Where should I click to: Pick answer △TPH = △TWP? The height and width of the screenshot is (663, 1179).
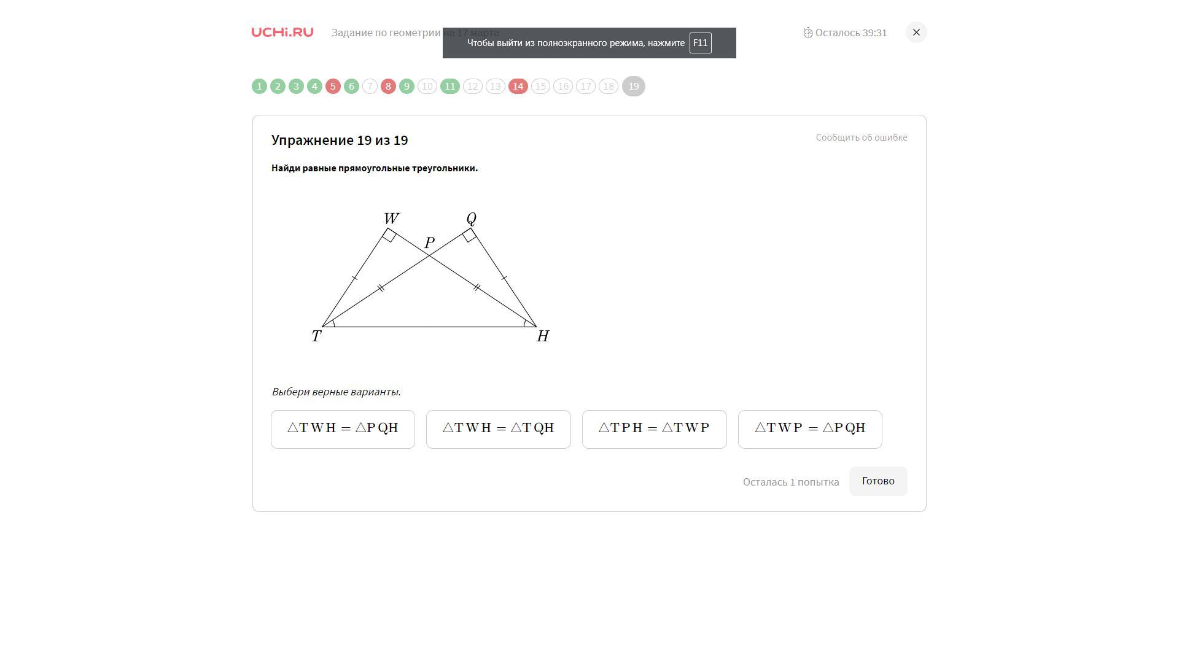655,429
